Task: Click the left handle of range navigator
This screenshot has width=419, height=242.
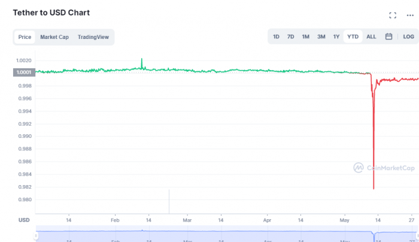Action: [x=36, y=235]
